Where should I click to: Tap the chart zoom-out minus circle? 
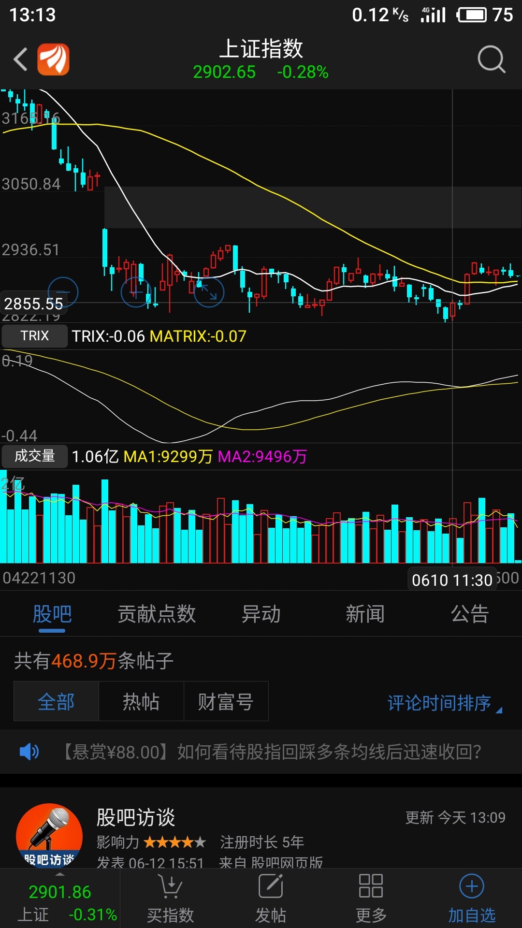click(x=63, y=292)
